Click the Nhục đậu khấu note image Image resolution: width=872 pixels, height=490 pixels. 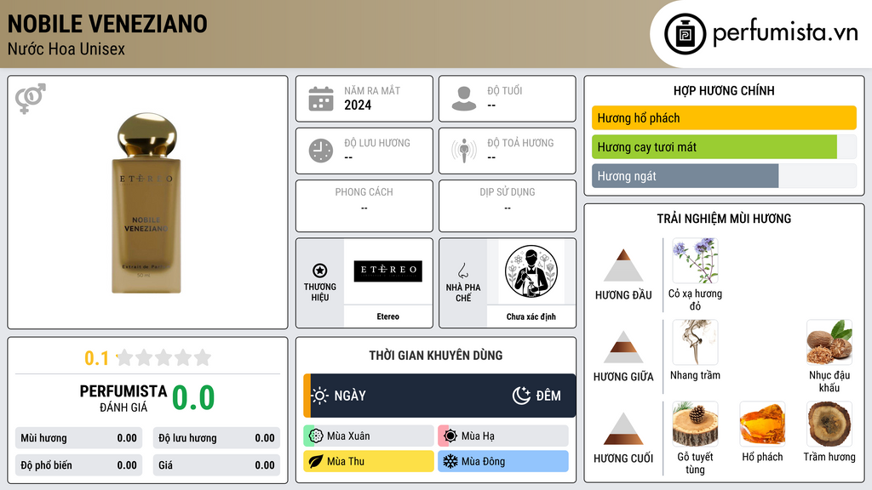click(x=829, y=342)
